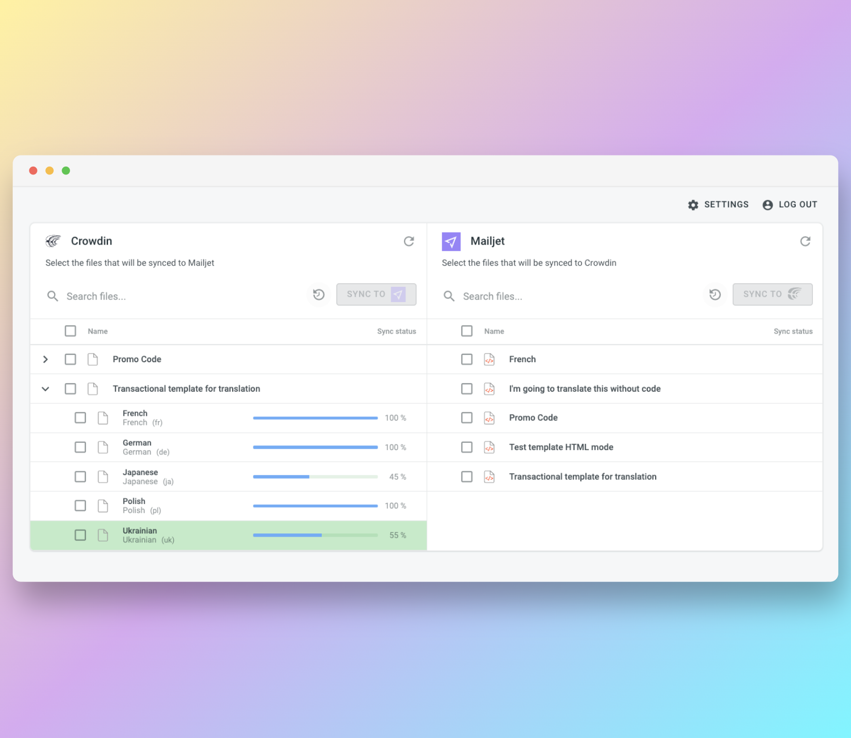Image resolution: width=851 pixels, height=738 pixels.
Task: Refresh the Crowdin file list
Action: [x=409, y=241]
